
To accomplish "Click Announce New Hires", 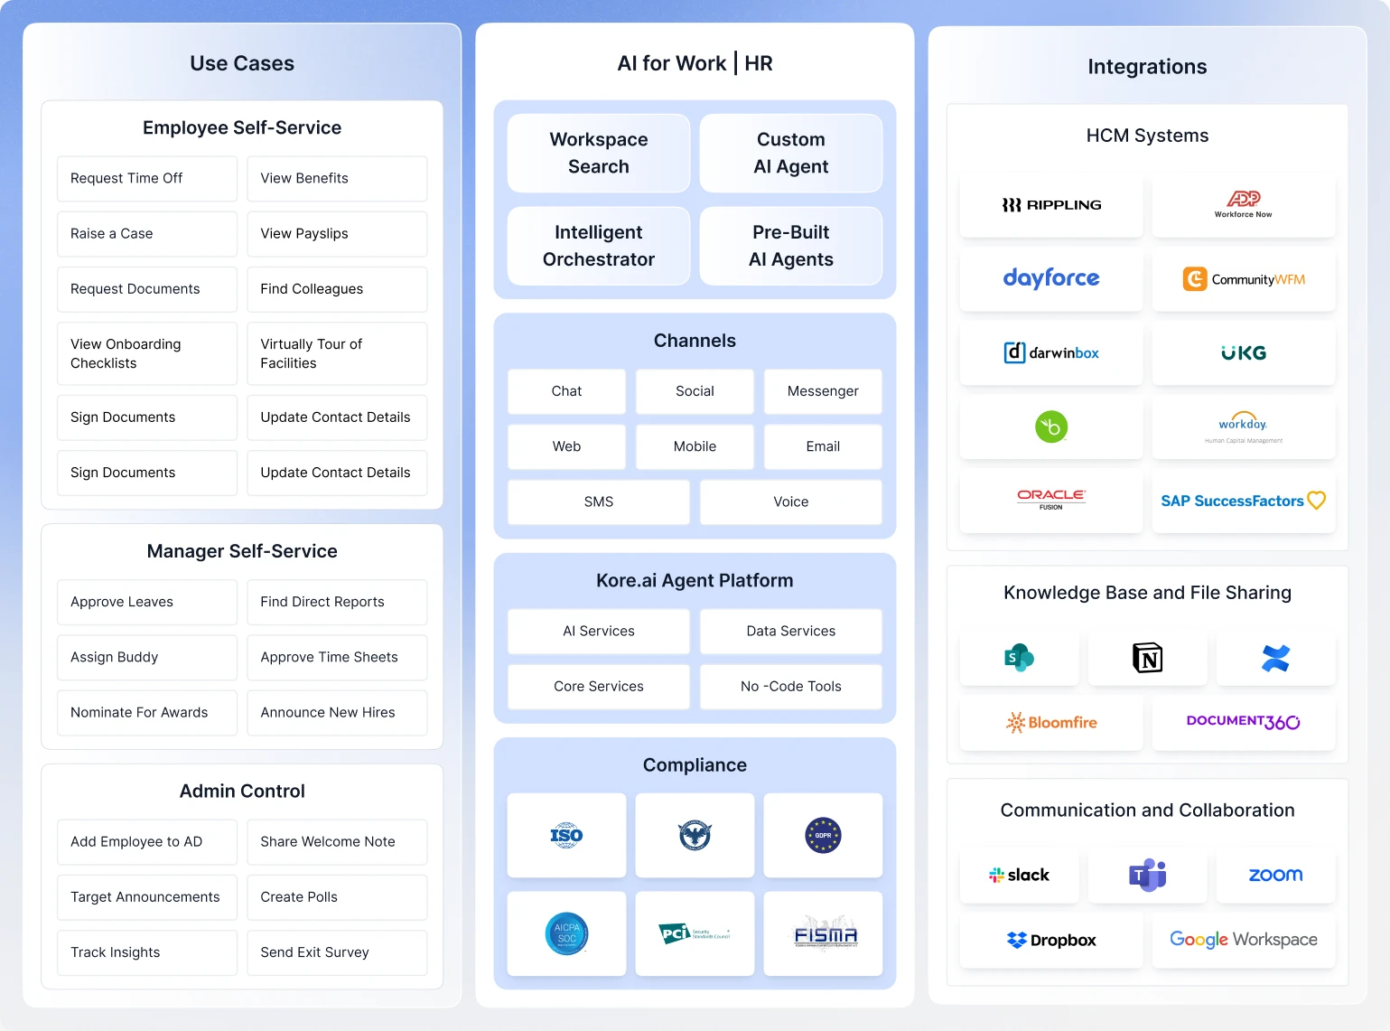I will pyautogui.click(x=337, y=712).
